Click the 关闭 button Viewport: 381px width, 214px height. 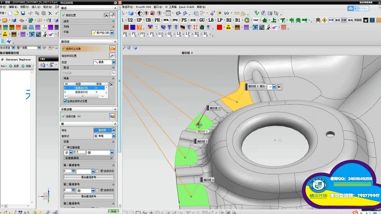coord(113,212)
